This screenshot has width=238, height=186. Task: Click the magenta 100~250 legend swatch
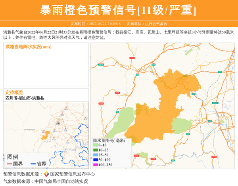96,165
